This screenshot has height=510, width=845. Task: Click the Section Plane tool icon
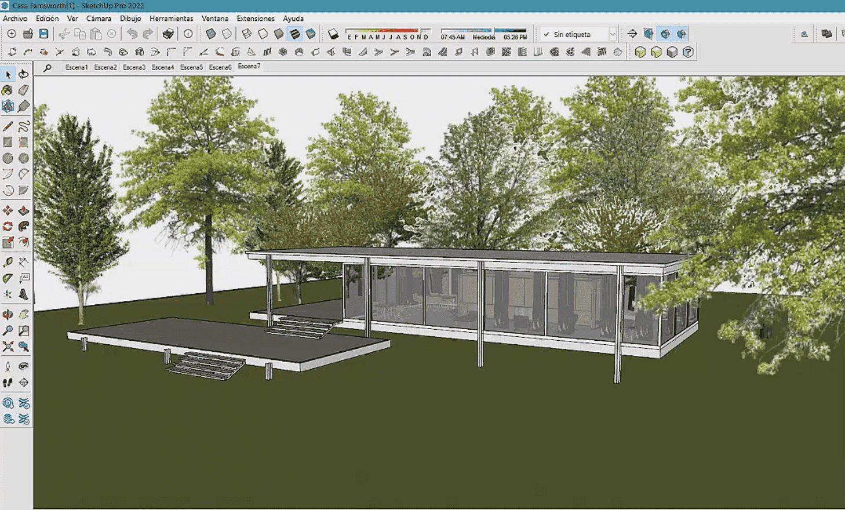pyautogui.click(x=632, y=34)
